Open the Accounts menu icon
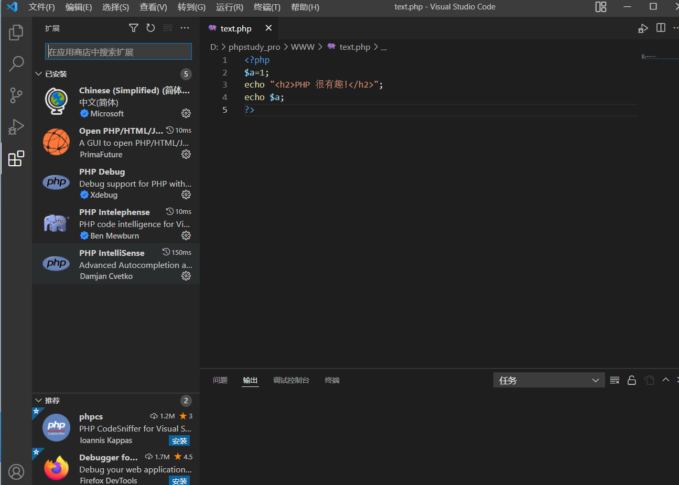This screenshot has width=679, height=485. [16, 472]
